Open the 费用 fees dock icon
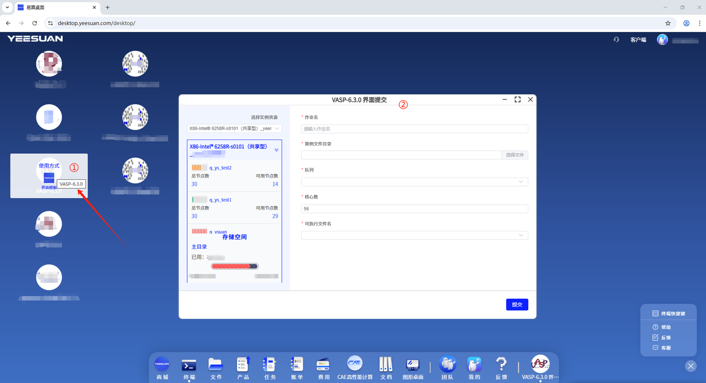Screen dimensions: 706x383 click(x=323, y=365)
